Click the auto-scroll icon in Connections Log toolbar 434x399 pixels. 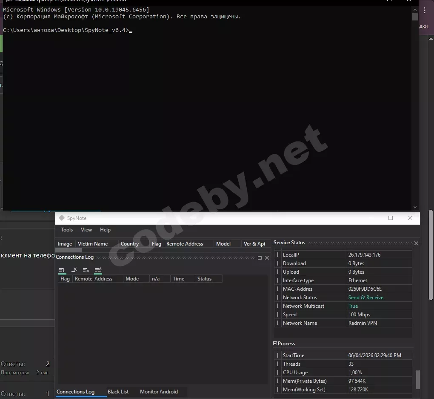62,270
